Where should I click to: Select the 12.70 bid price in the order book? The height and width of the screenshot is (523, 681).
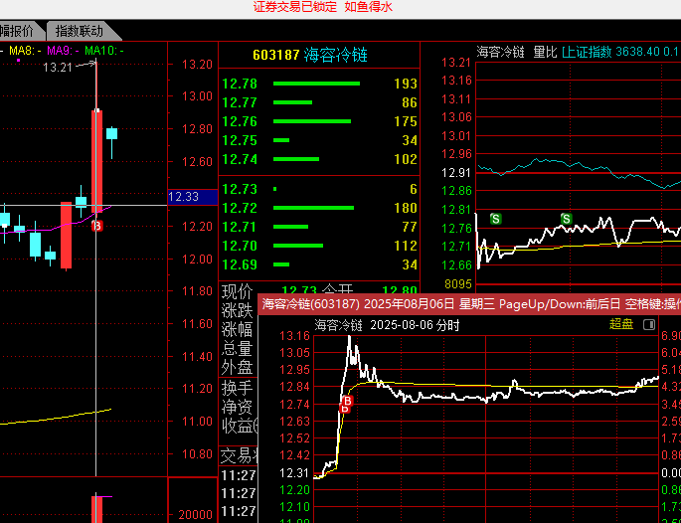(240, 246)
